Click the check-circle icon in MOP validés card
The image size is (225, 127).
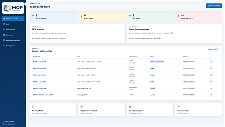pos(130,16)
